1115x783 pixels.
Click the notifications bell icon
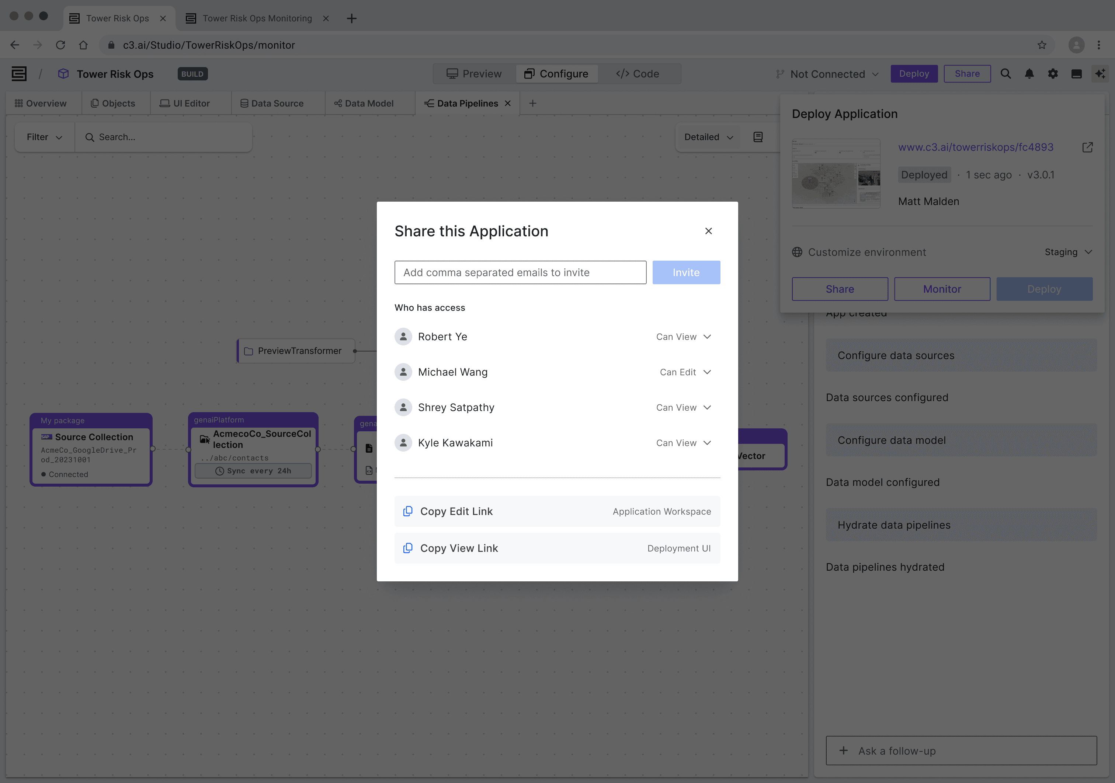[1029, 74]
